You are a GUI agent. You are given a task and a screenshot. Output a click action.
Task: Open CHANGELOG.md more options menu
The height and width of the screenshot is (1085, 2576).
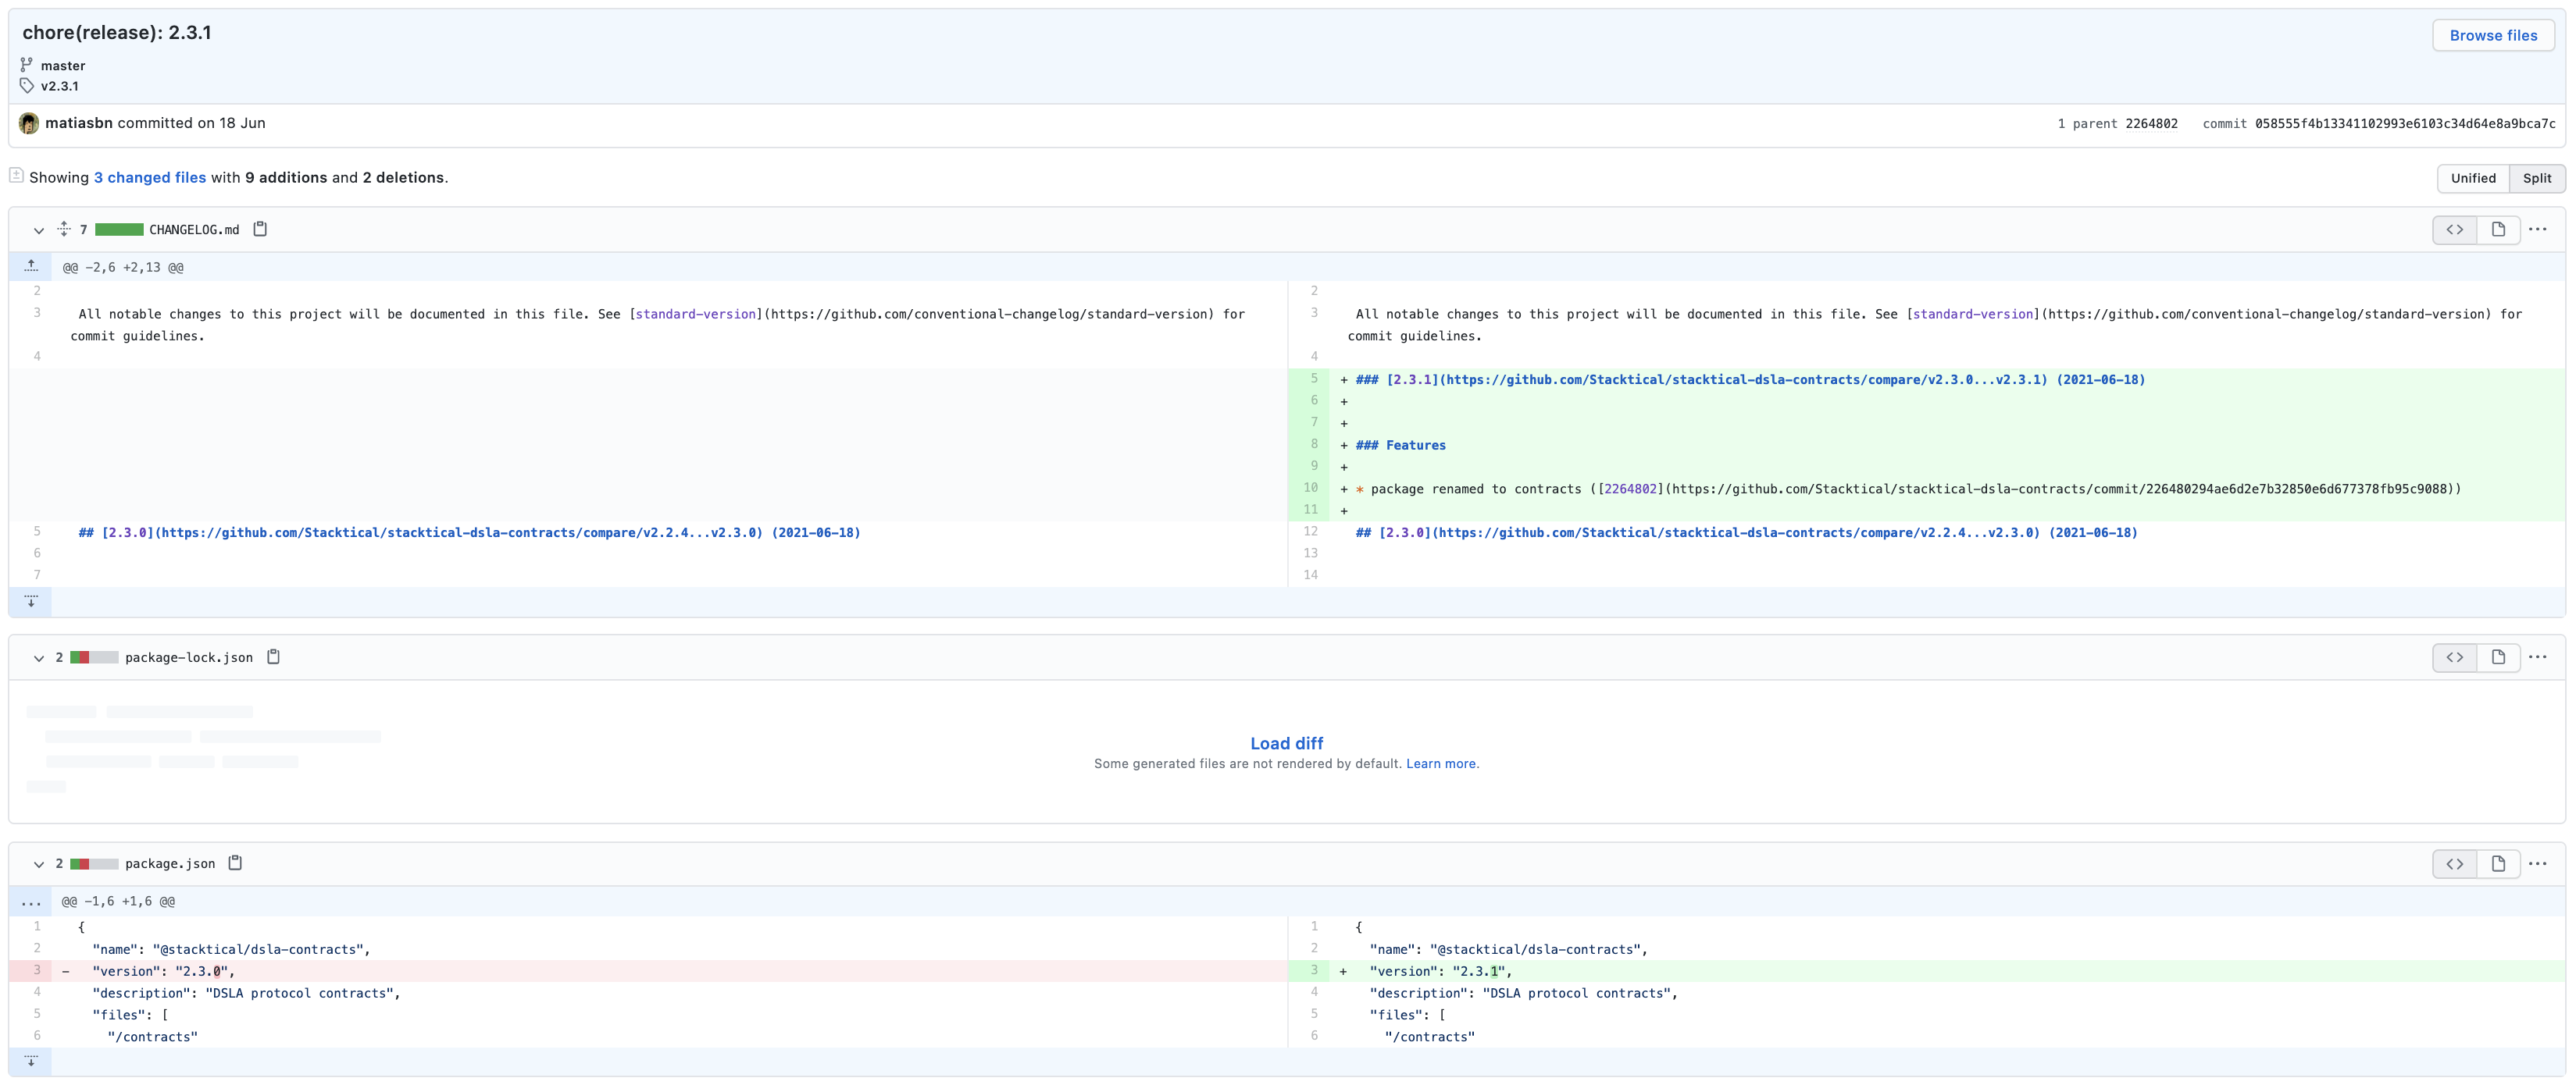pos(2537,229)
